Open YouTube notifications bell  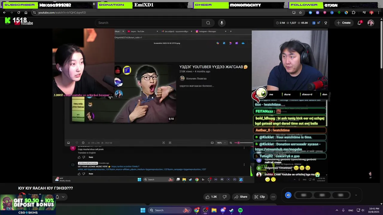point(359,23)
